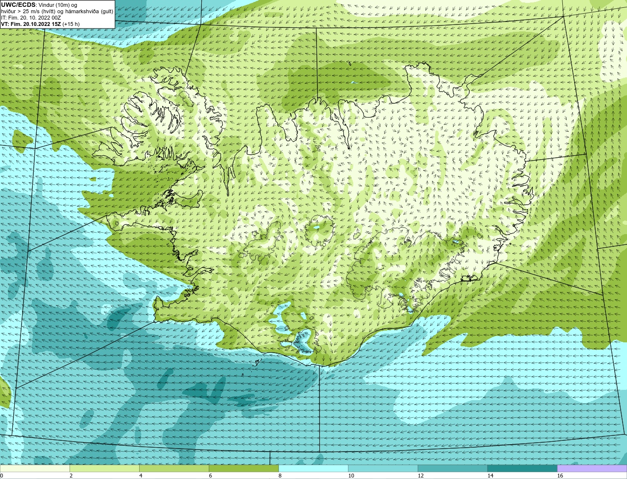Click the '8' scale label
Image resolution: width=627 pixels, height=479 pixels.
[x=280, y=476]
